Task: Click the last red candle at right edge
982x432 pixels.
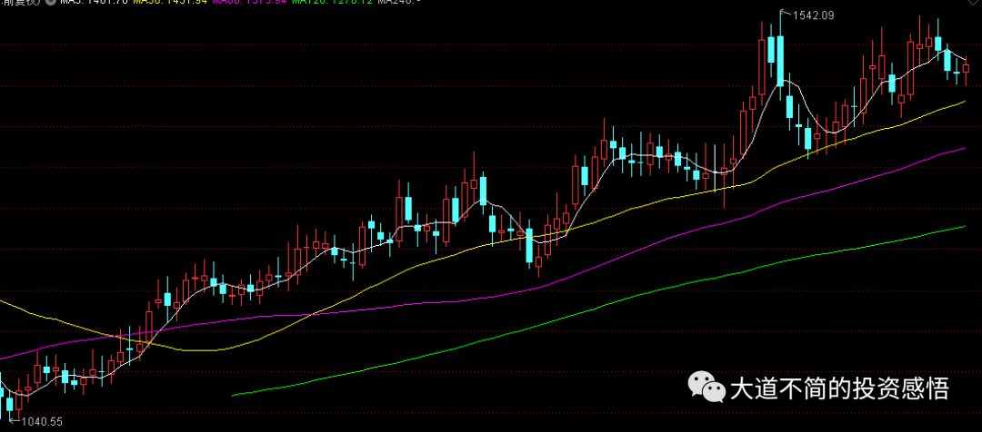Action: tap(967, 69)
